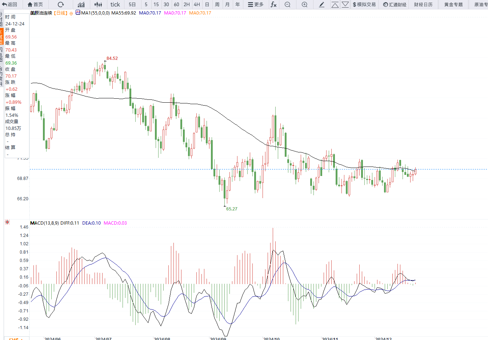The image size is (488, 340).
Task: Click the 最低 value 69.36
Action: pyautogui.click(x=11, y=63)
